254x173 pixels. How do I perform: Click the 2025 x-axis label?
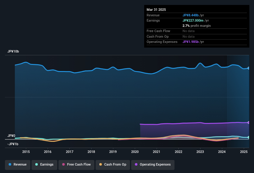point(243,152)
